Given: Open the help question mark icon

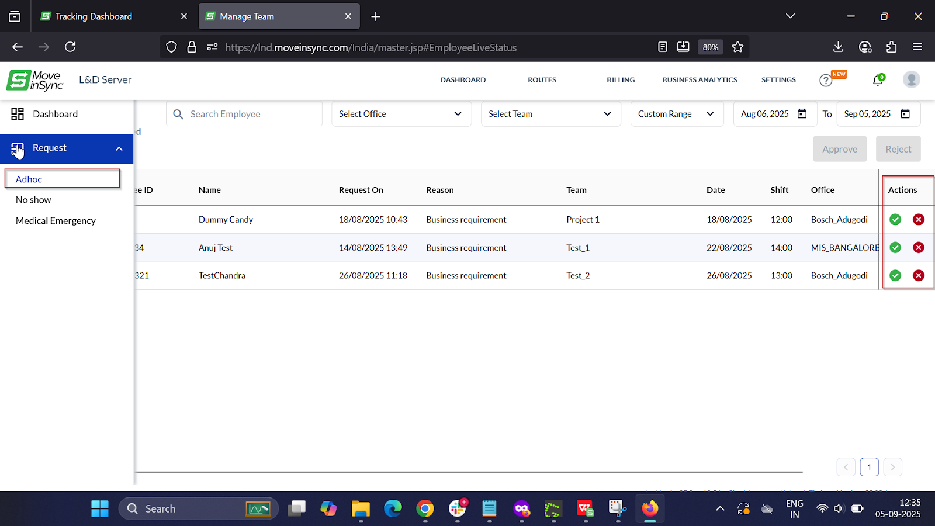Looking at the screenshot, I should coord(825,80).
